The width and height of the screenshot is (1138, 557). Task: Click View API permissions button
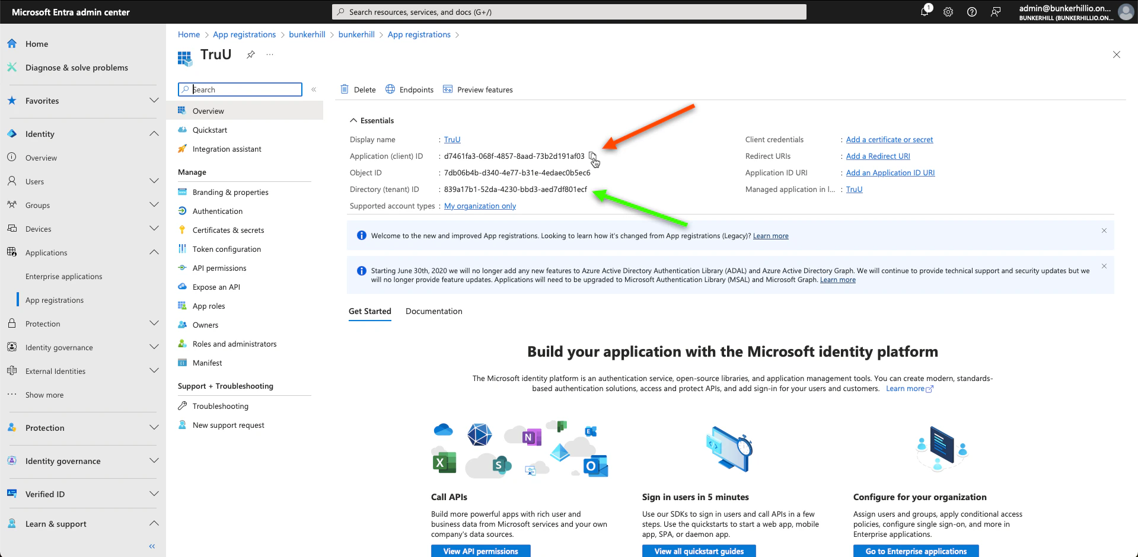(x=481, y=551)
